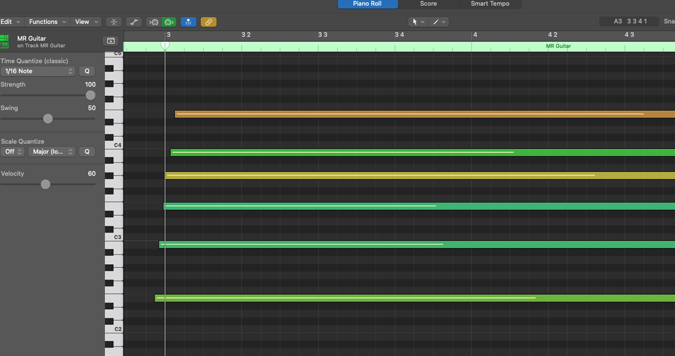Select the yellow note below C4
This screenshot has height=356, width=675.
pyautogui.click(x=420, y=176)
